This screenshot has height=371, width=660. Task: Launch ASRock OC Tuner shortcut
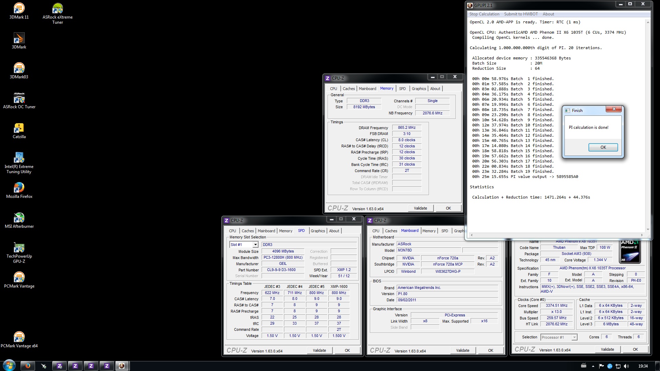19,100
